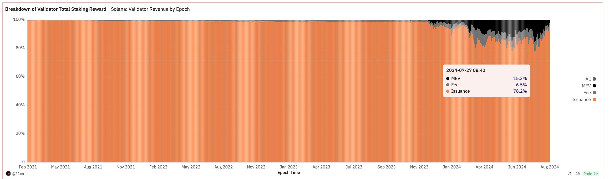The image size is (609, 179).
Task: Click the Nov 2023 x-axis label
Action: [419, 167]
